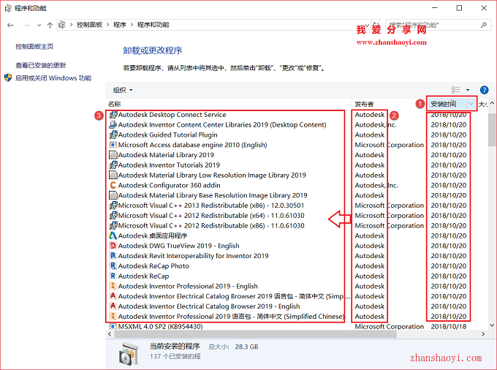Image resolution: width=497 pixels, height=370 pixels.
Task: Select Electrical Catalog Browser 语言包 icon
Action: (113, 296)
